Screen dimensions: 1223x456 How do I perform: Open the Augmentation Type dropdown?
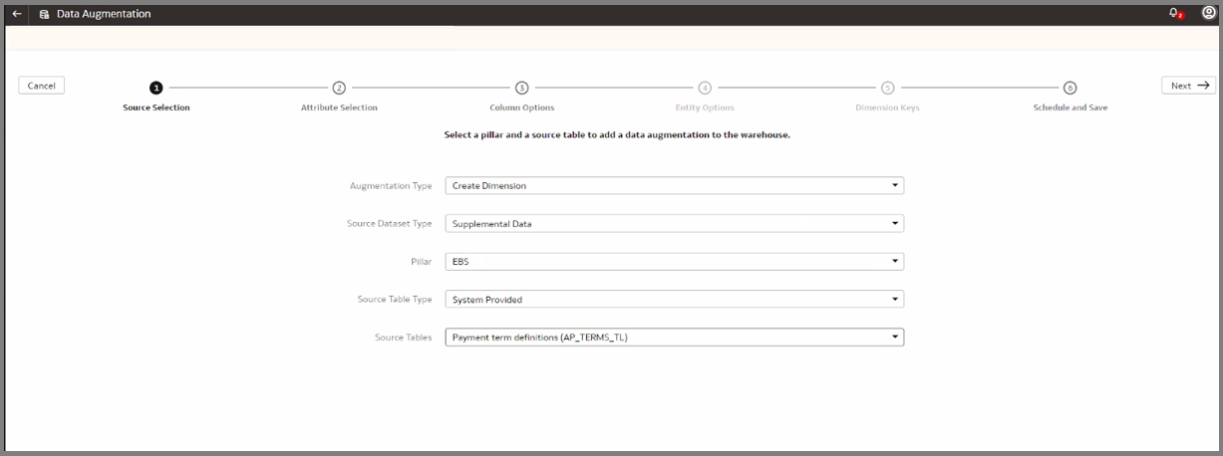[x=674, y=185]
